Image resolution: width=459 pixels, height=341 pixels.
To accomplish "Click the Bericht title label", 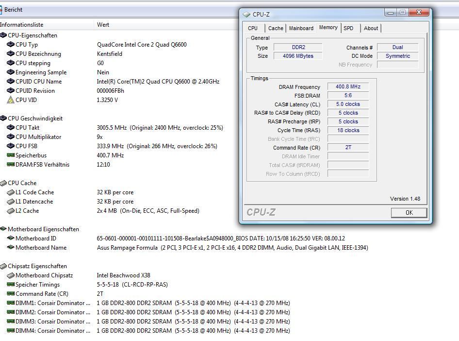I will pyautogui.click(x=13, y=10).
